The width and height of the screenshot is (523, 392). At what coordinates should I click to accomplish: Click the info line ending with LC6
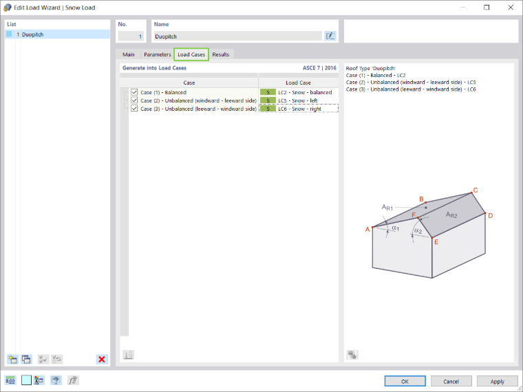(x=411, y=89)
